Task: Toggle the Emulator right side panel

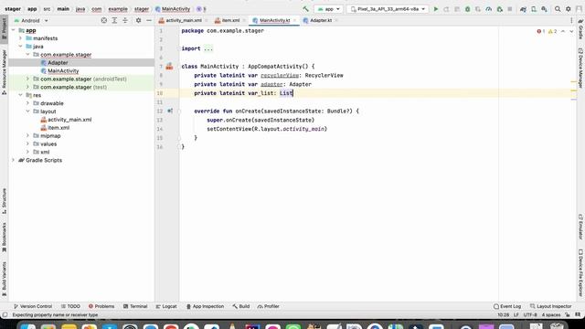Action: [580, 227]
